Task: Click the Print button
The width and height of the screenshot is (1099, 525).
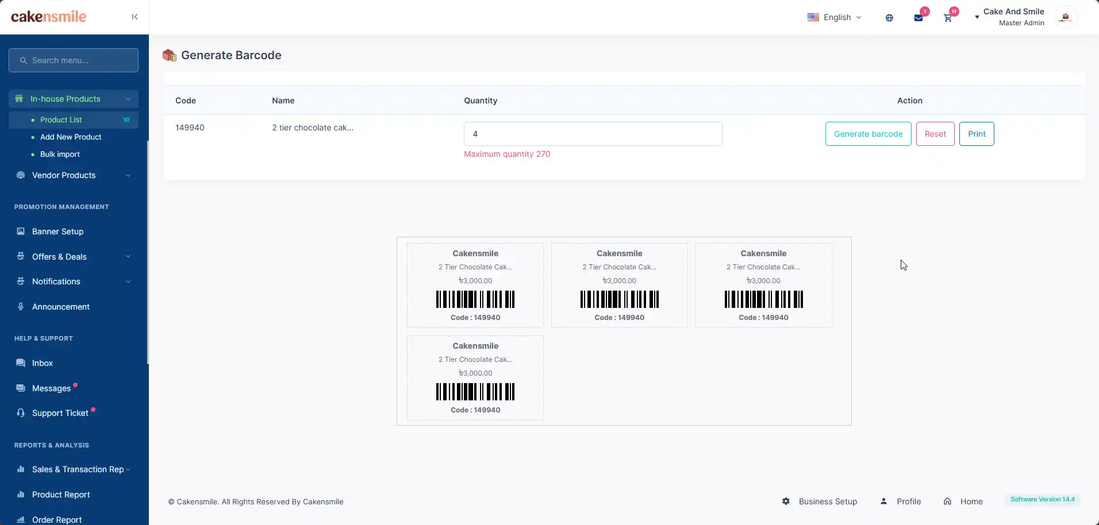Action: [x=977, y=134]
